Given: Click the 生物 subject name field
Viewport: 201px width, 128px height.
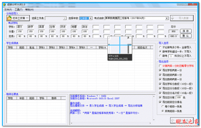Looking at the screenshot, I should click(52, 27).
